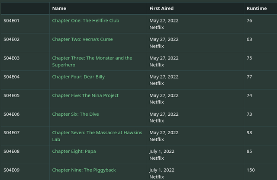Open Chapter Six: The Dive link
Screen dimensions: 277x180
click(x=75, y=114)
